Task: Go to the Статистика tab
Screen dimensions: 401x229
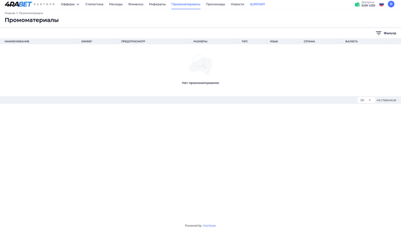Action: (x=94, y=4)
